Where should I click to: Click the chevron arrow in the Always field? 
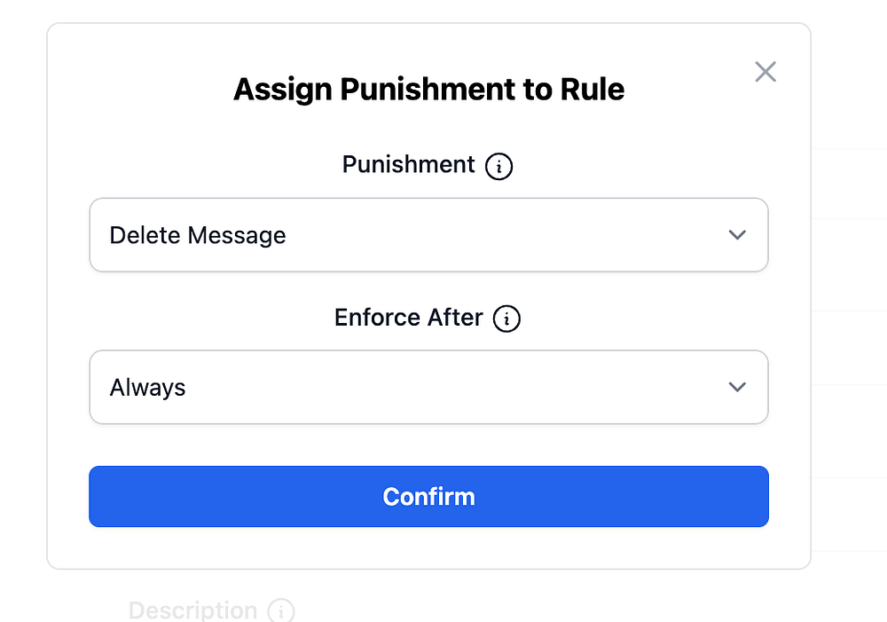click(737, 388)
